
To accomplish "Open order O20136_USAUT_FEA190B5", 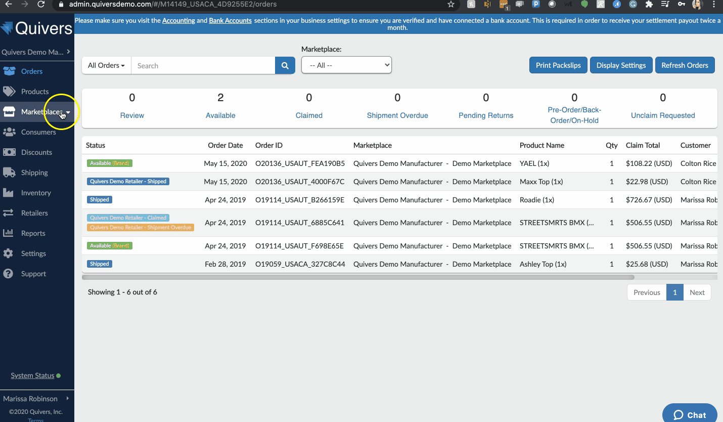I will [300, 163].
